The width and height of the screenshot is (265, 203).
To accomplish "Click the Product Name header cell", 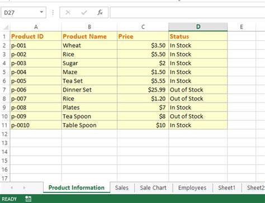I will (89, 36).
